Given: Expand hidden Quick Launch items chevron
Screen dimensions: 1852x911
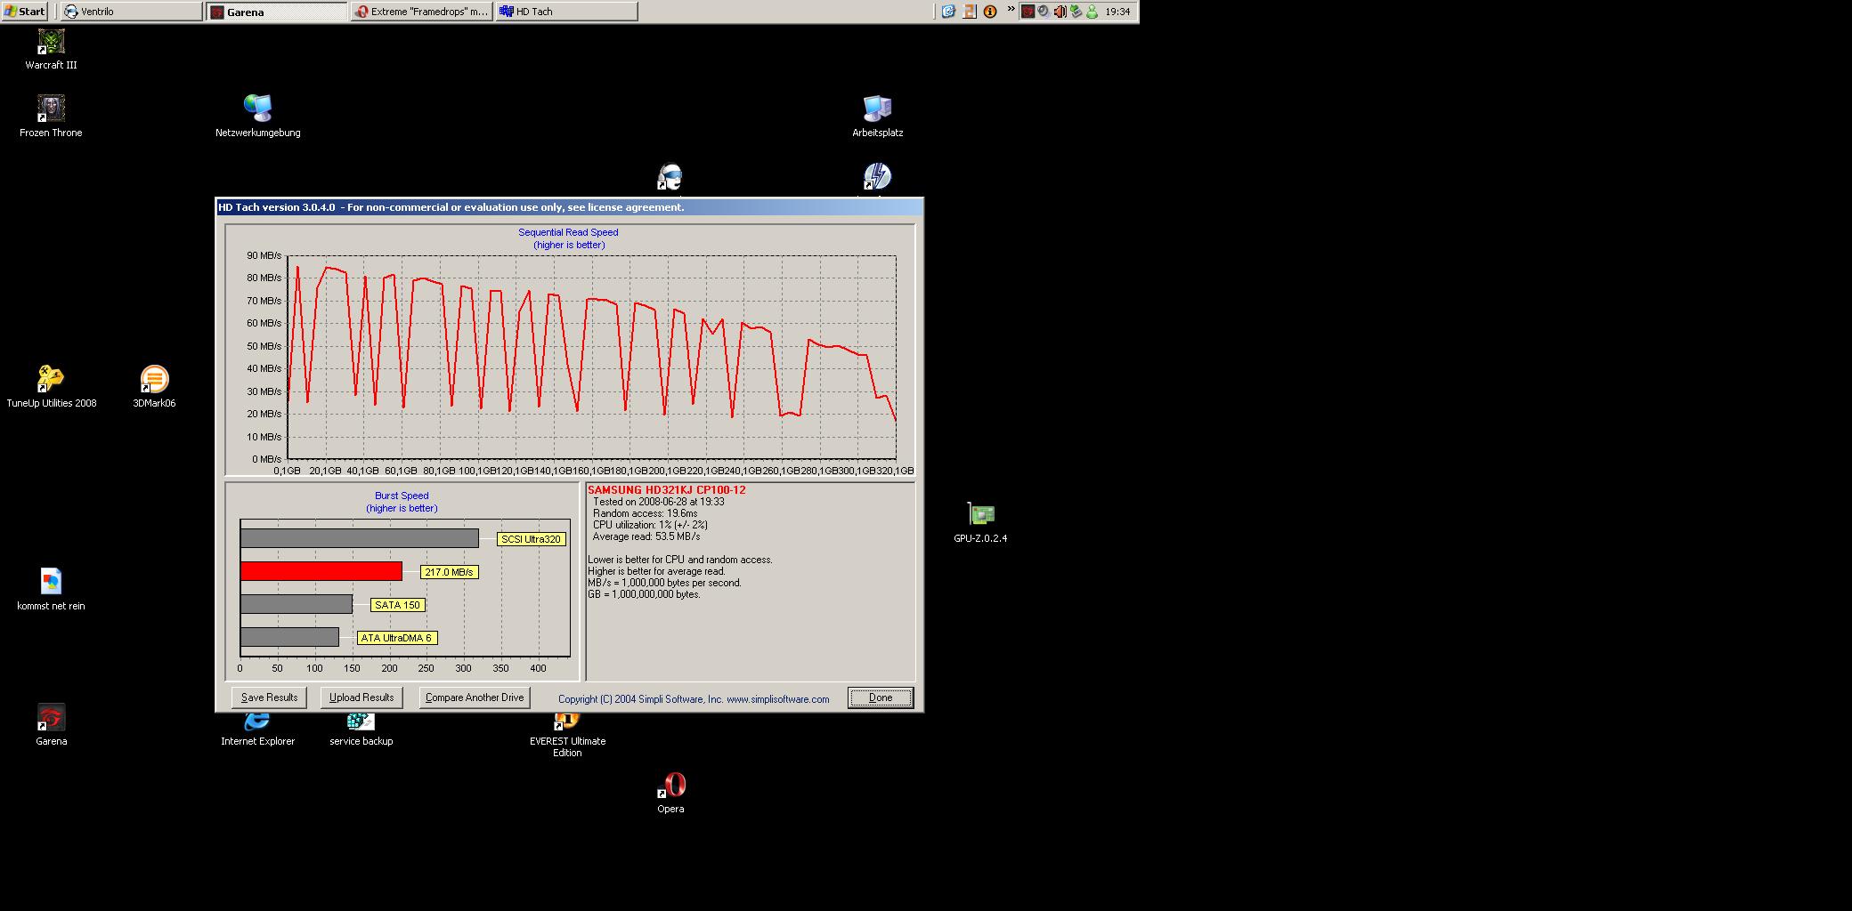Looking at the screenshot, I should pos(1011,10).
